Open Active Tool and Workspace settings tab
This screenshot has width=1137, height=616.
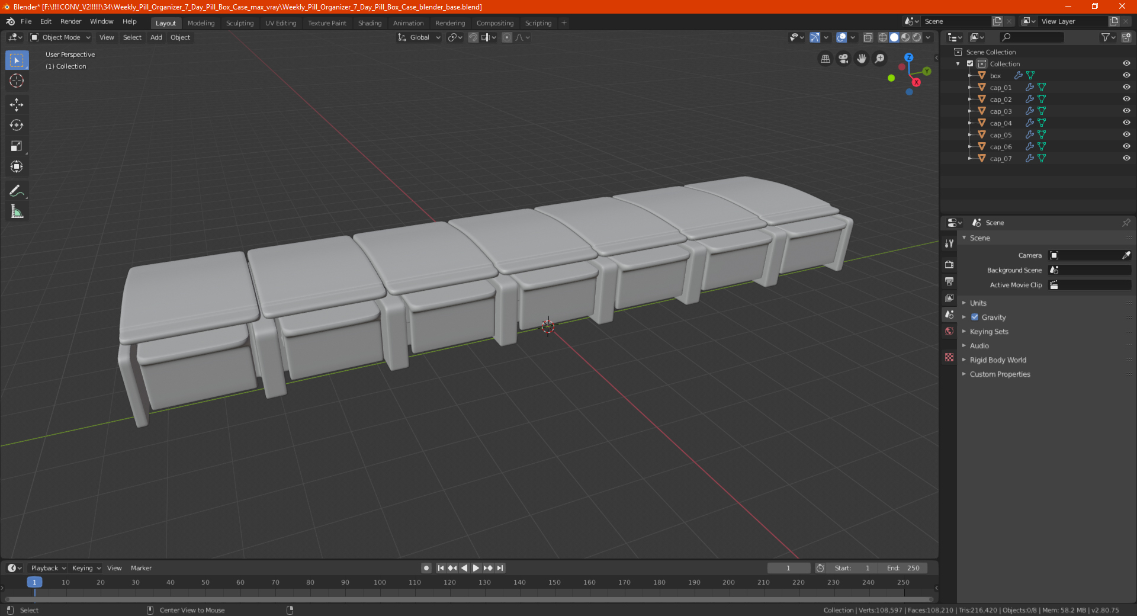click(x=949, y=243)
